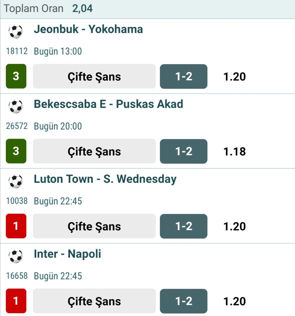The width and height of the screenshot is (295, 316).
Task: Click the green 3 badge under Jeonbuk match
Action: [x=16, y=76]
